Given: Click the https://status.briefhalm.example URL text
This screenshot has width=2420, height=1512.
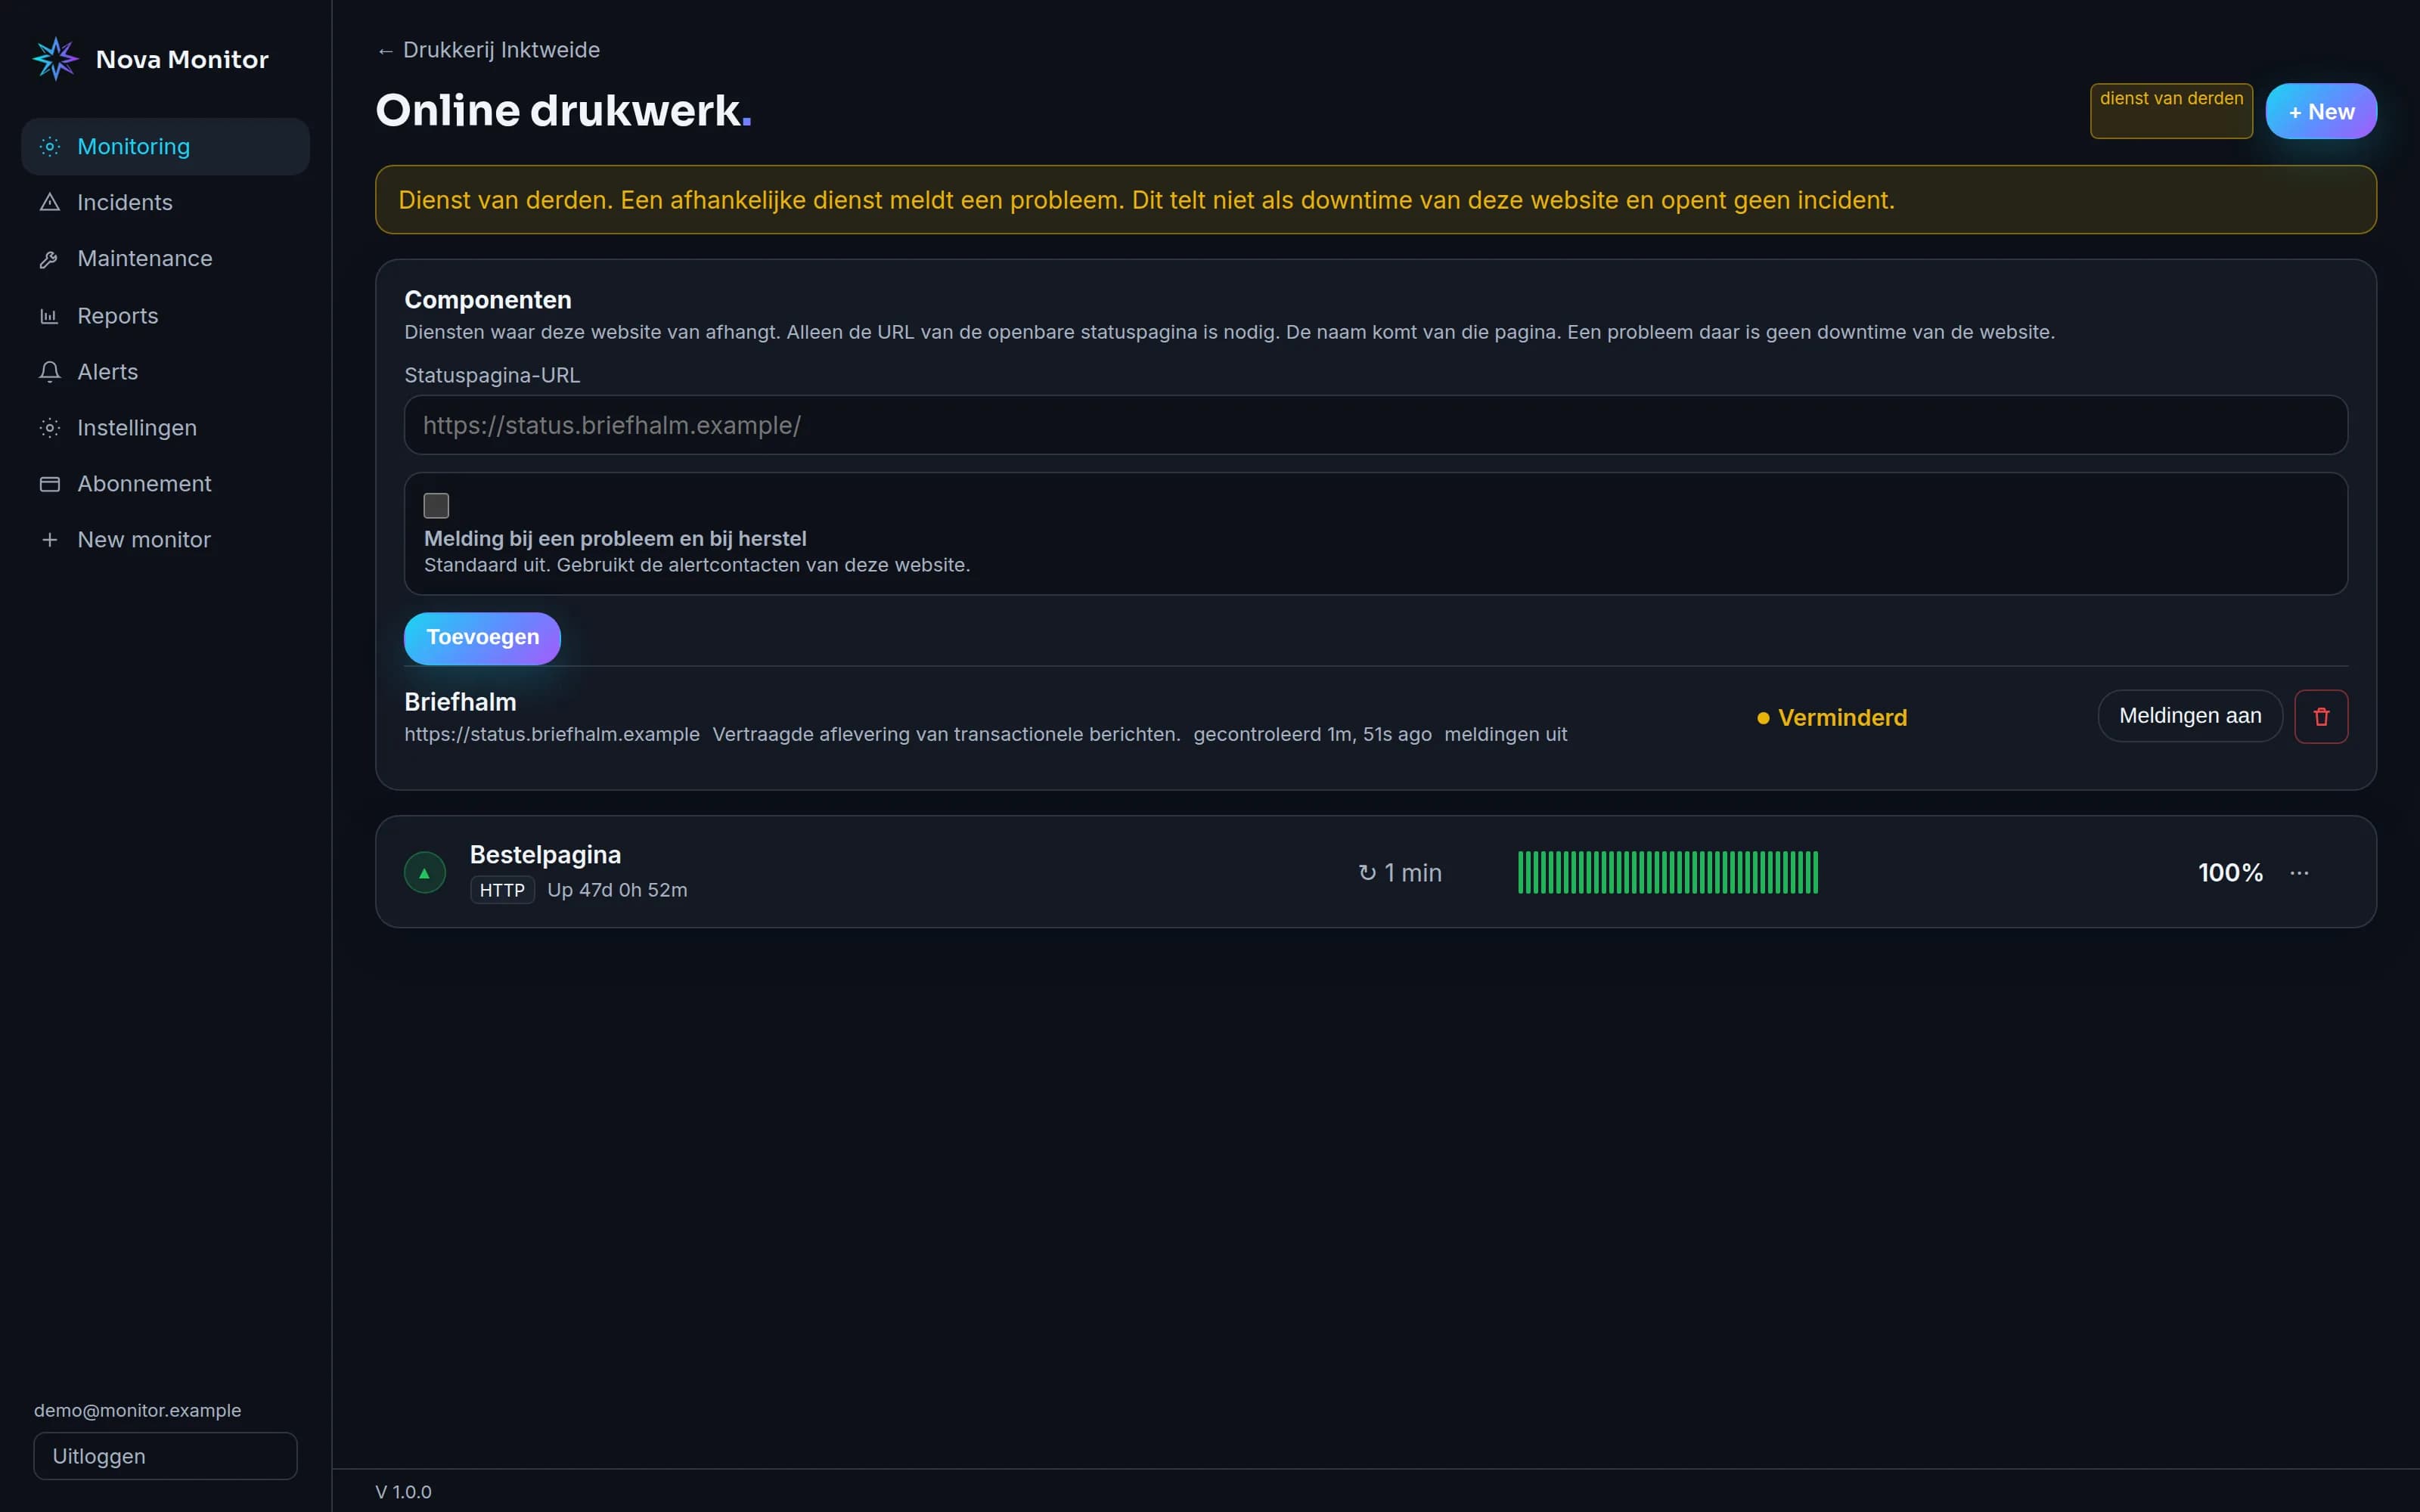Looking at the screenshot, I should click(552, 735).
